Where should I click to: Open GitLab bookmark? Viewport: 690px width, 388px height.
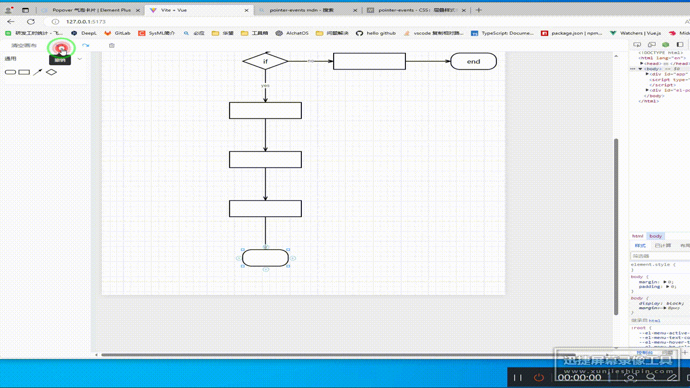click(117, 33)
